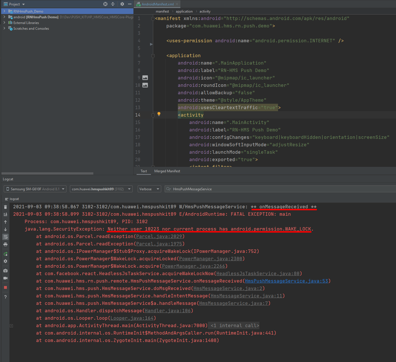Open the logcat settings gear
Viewport: 396px width, 362px height.
pyautogui.click(x=5, y=261)
